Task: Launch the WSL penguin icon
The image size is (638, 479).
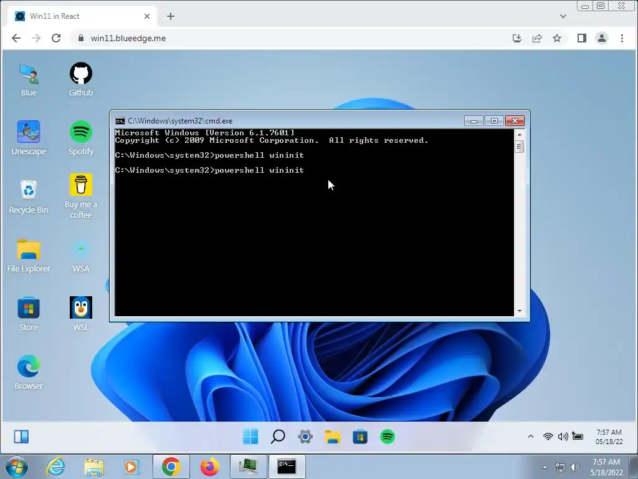Action: point(80,314)
